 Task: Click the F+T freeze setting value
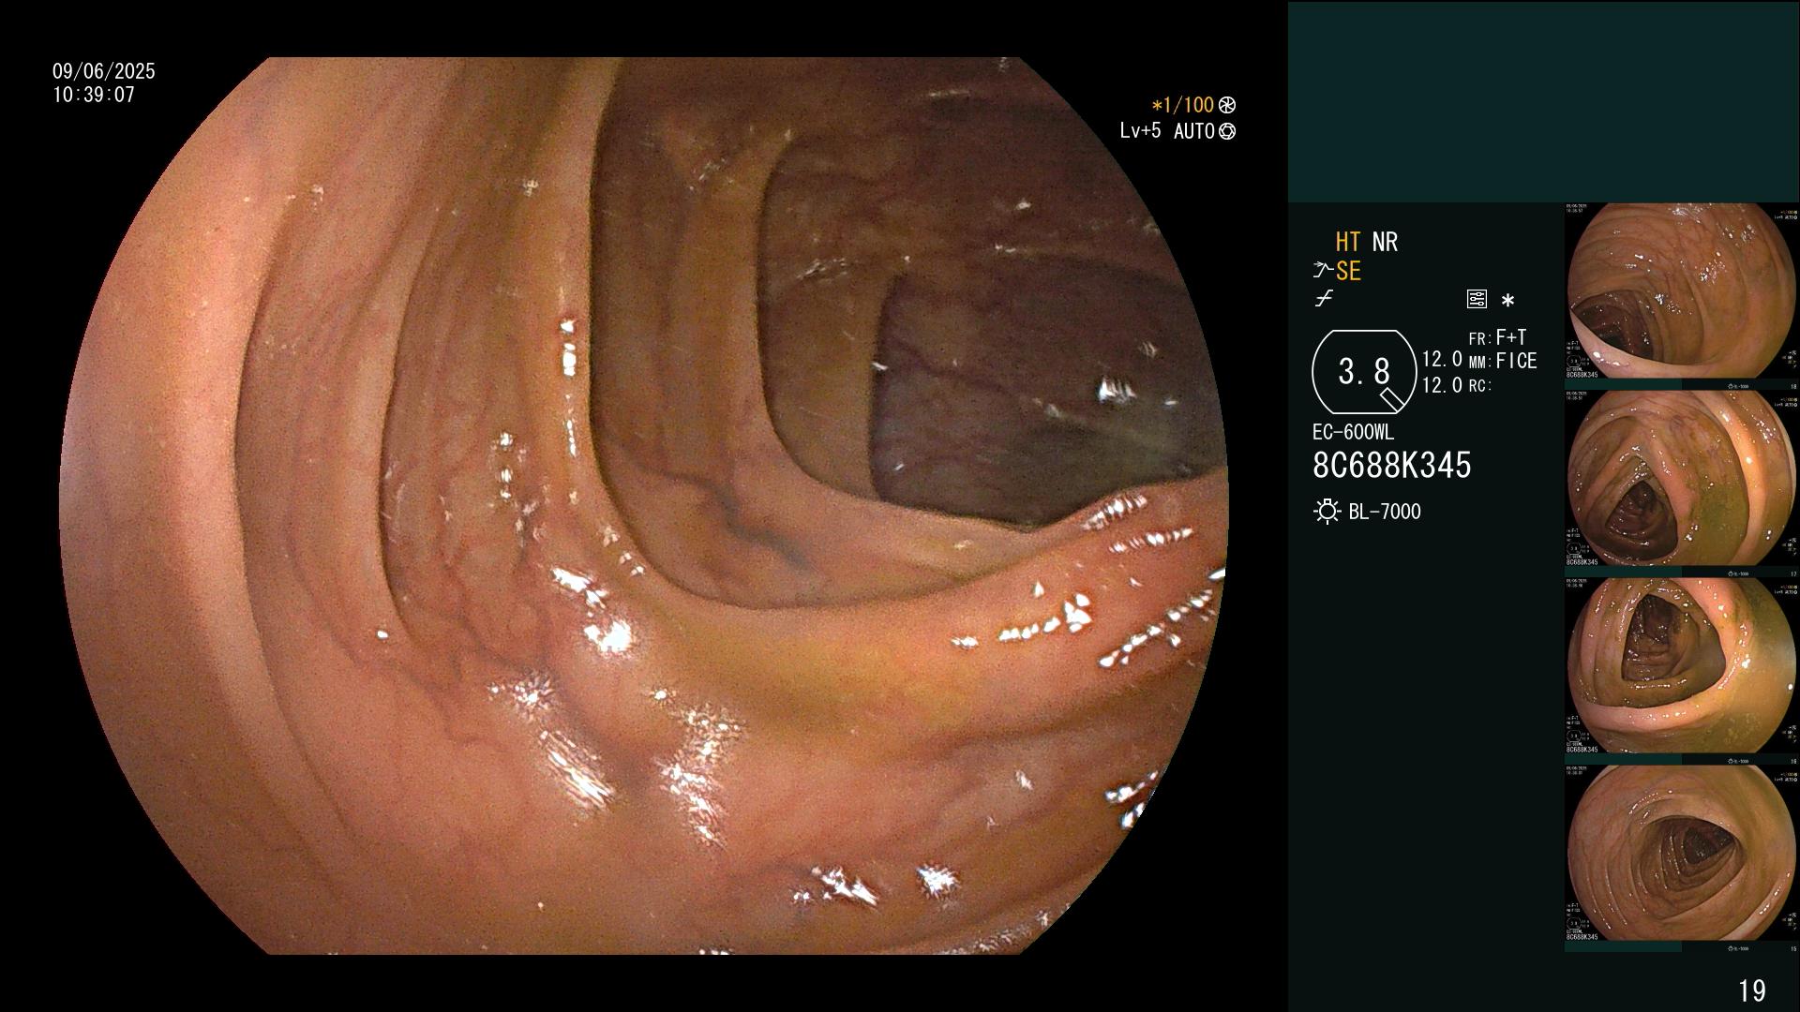pyautogui.click(x=1511, y=337)
